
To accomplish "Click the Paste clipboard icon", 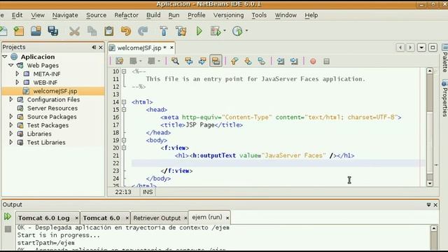I will pos(109,31).
